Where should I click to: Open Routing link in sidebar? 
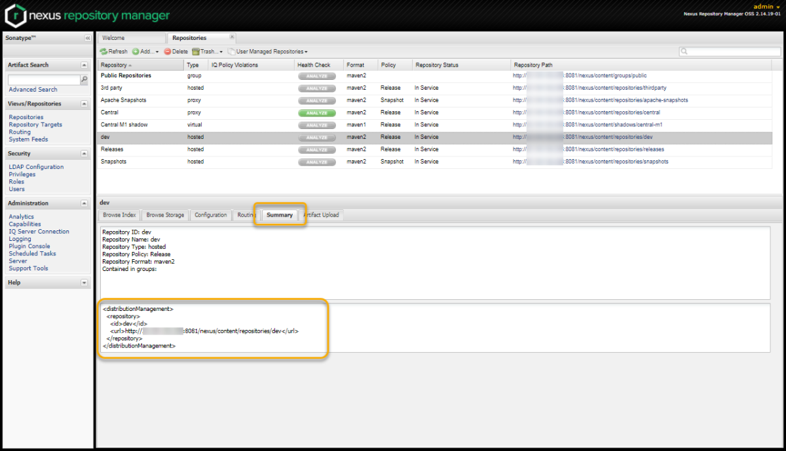(x=20, y=132)
